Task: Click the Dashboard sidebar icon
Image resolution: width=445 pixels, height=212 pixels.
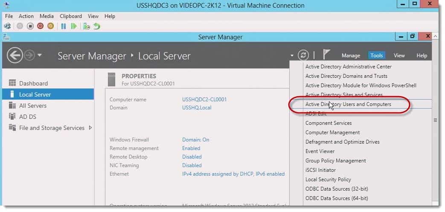Action: [12, 83]
